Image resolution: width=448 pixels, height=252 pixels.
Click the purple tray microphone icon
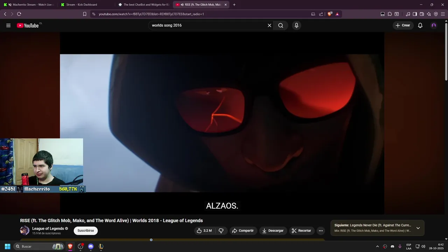tap(400, 246)
